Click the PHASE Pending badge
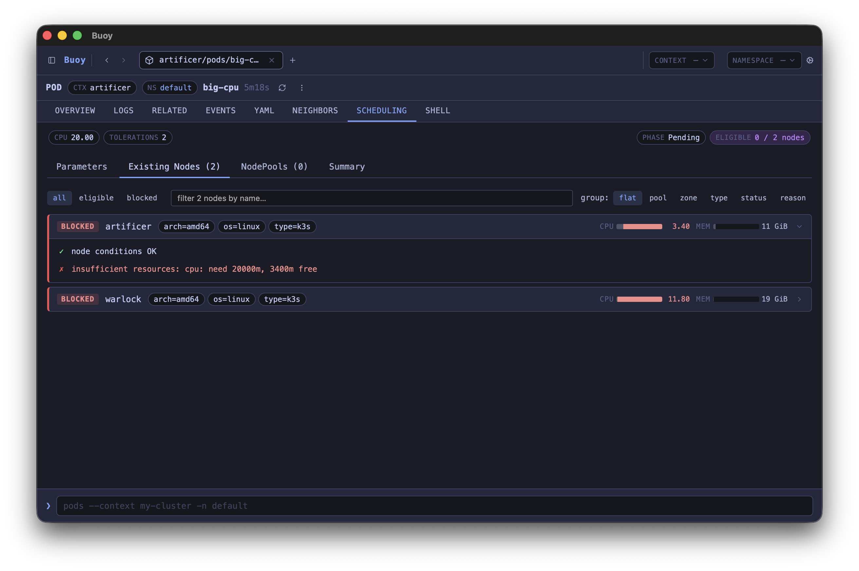The image size is (859, 571). pyautogui.click(x=671, y=137)
